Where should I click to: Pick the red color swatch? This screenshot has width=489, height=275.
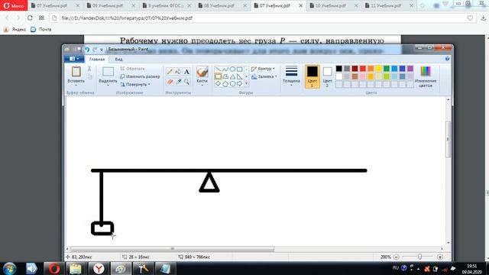(362, 69)
